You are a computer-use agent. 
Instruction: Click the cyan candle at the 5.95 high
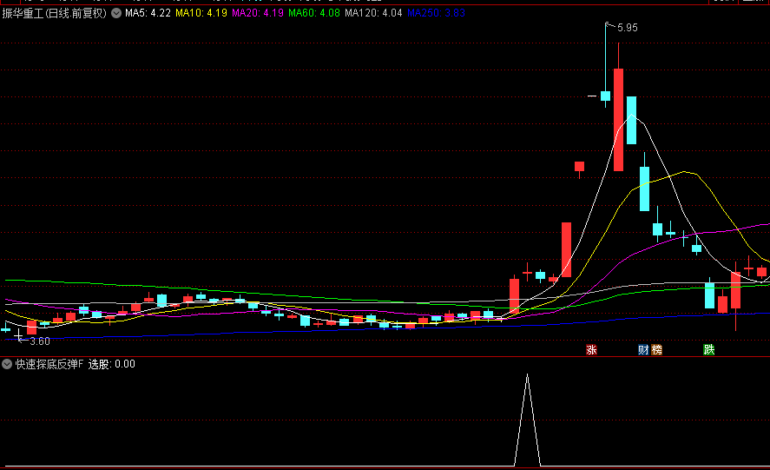pyautogui.click(x=605, y=96)
